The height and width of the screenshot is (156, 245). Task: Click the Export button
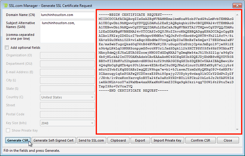click(x=140, y=140)
